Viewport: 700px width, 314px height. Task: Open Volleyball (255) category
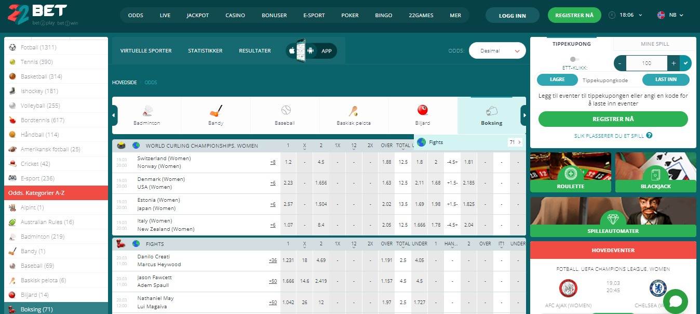coord(56,106)
